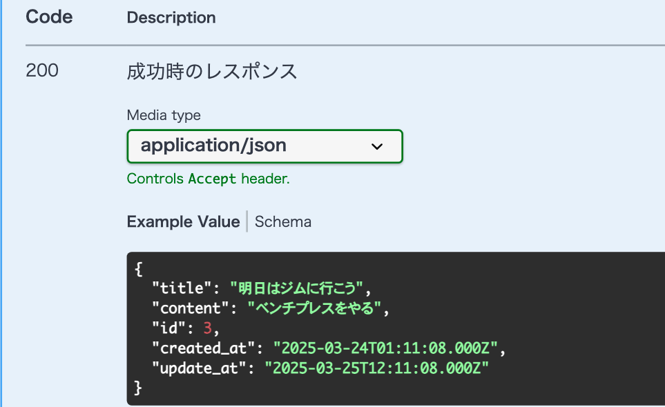Click the created_at timestamp 2025-03-24T01:11:08.000Z
The height and width of the screenshot is (407, 665).
tap(385, 348)
